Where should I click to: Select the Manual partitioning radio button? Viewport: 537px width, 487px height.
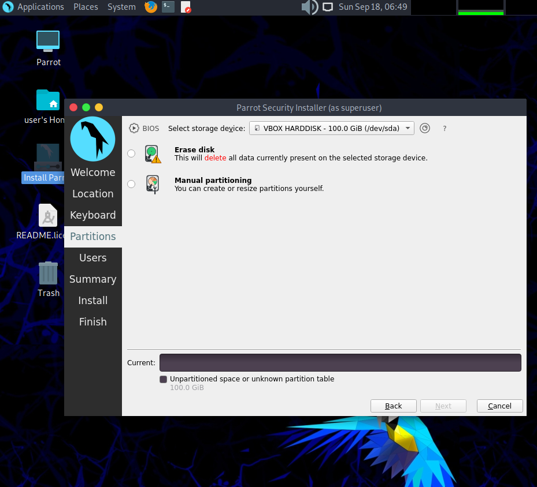point(131,183)
